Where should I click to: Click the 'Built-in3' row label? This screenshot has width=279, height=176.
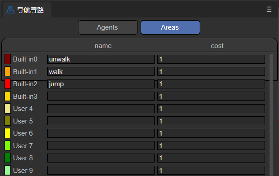[x=25, y=96]
